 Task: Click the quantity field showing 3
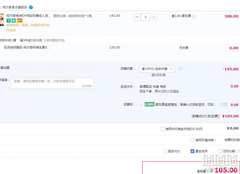point(146,17)
